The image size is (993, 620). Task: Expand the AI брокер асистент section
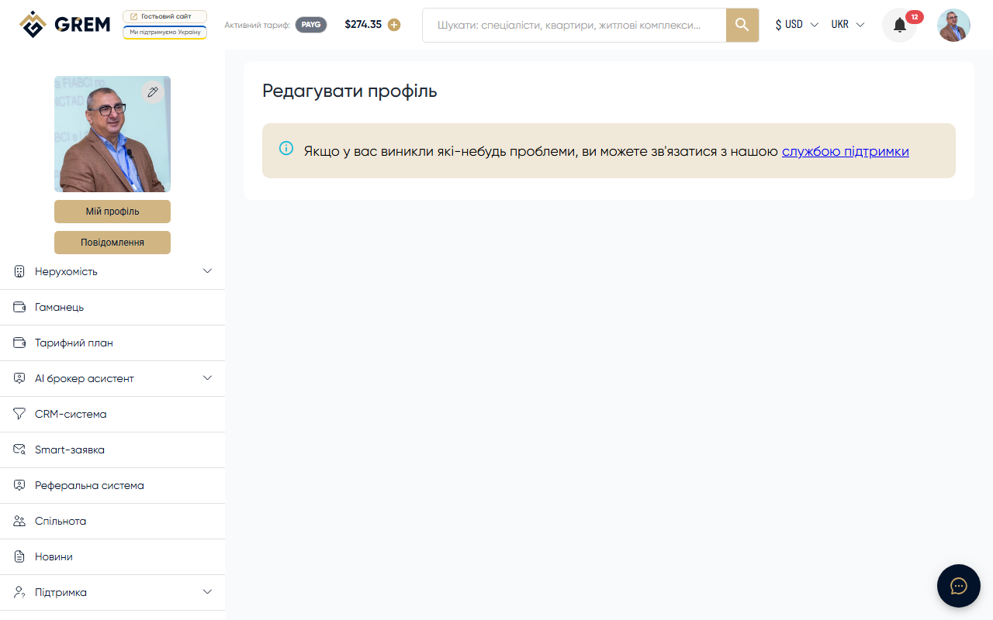207,377
